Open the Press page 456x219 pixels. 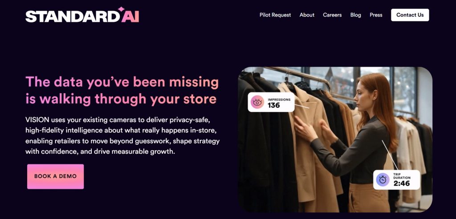coord(376,15)
